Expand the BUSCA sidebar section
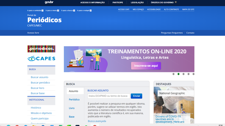The image size is (225, 126). pyautogui.click(x=41, y=69)
